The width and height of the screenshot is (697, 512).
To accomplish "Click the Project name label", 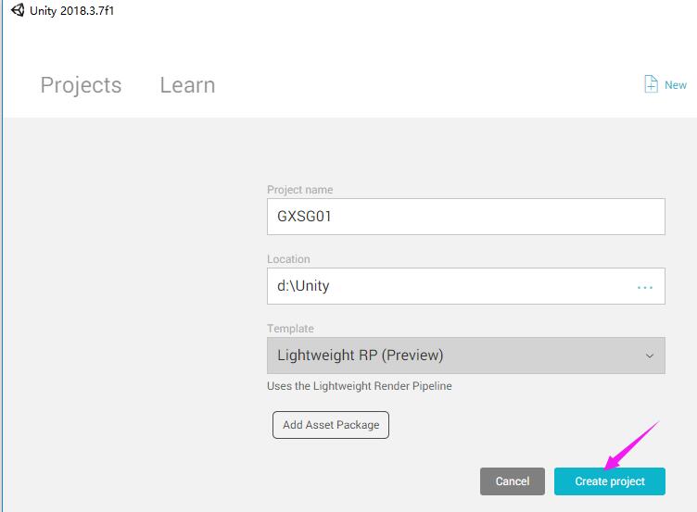I will pos(299,190).
